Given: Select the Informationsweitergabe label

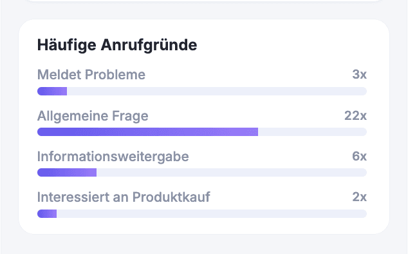Looking at the screenshot, I should (113, 157).
